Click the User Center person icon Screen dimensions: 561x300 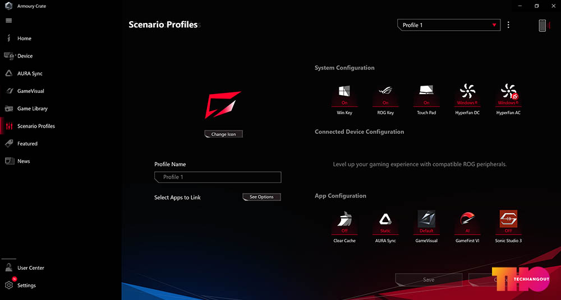pos(9,268)
